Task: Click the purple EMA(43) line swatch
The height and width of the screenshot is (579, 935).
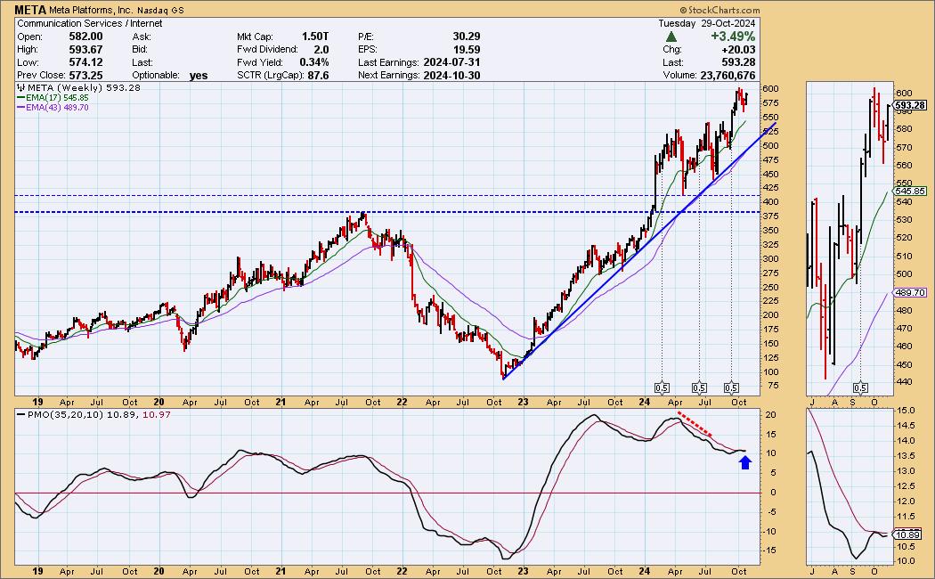Action: click(x=20, y=108)
